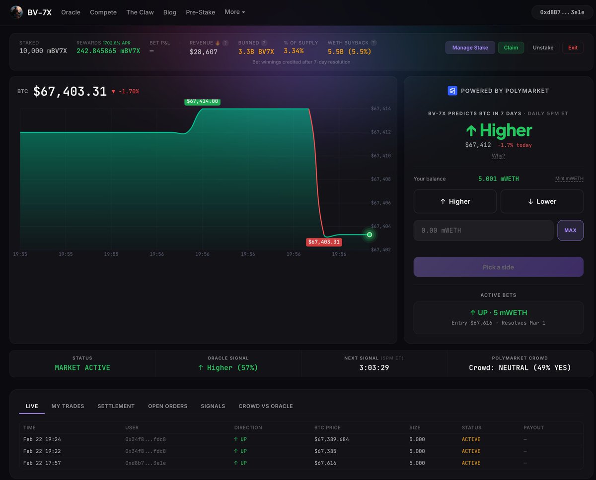Navigate to The Claw page
The image size is (596, 480).
click(140, 12)
